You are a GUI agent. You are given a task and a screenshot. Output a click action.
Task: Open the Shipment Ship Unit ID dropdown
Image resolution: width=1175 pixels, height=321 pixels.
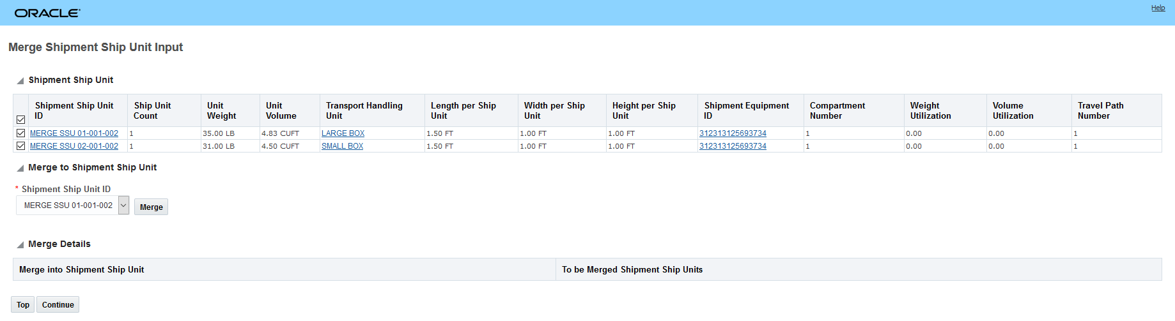[123, 205]
